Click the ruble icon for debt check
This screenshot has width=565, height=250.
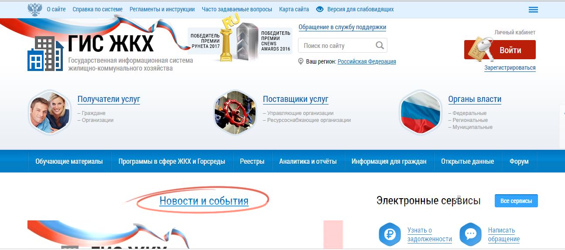390,234
